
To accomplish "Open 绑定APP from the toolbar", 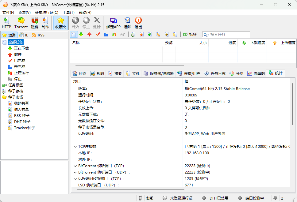I will [x=114, y=23].
